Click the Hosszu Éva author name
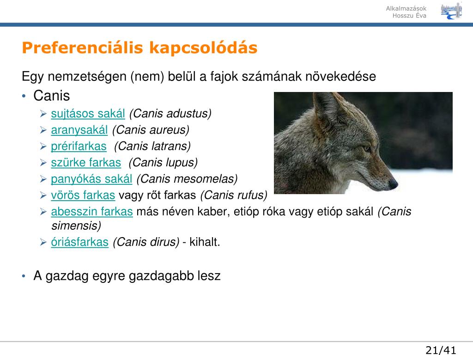The width and height of the screenshot is (473, 355). 409,16
